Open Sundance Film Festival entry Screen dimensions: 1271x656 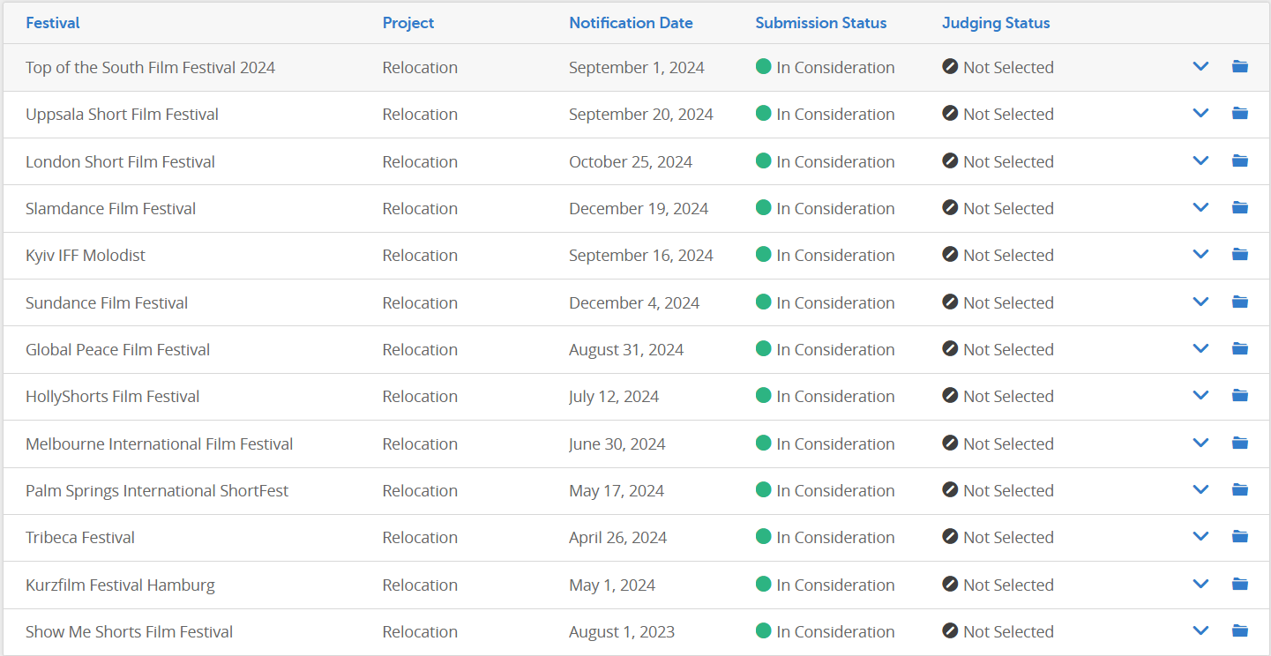[107, 302]
